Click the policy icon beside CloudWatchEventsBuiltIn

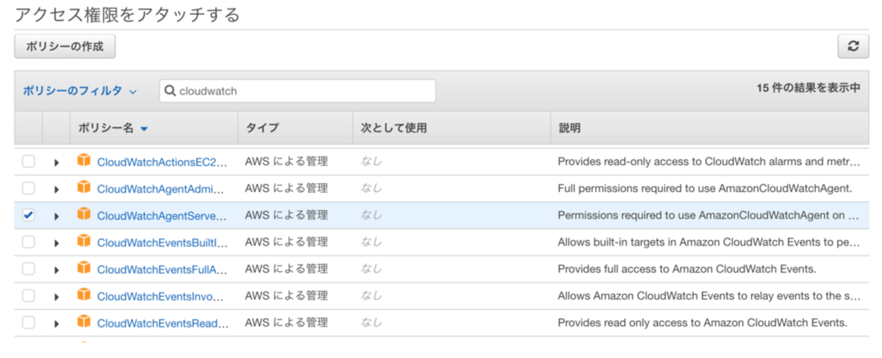tap(84, 241)
